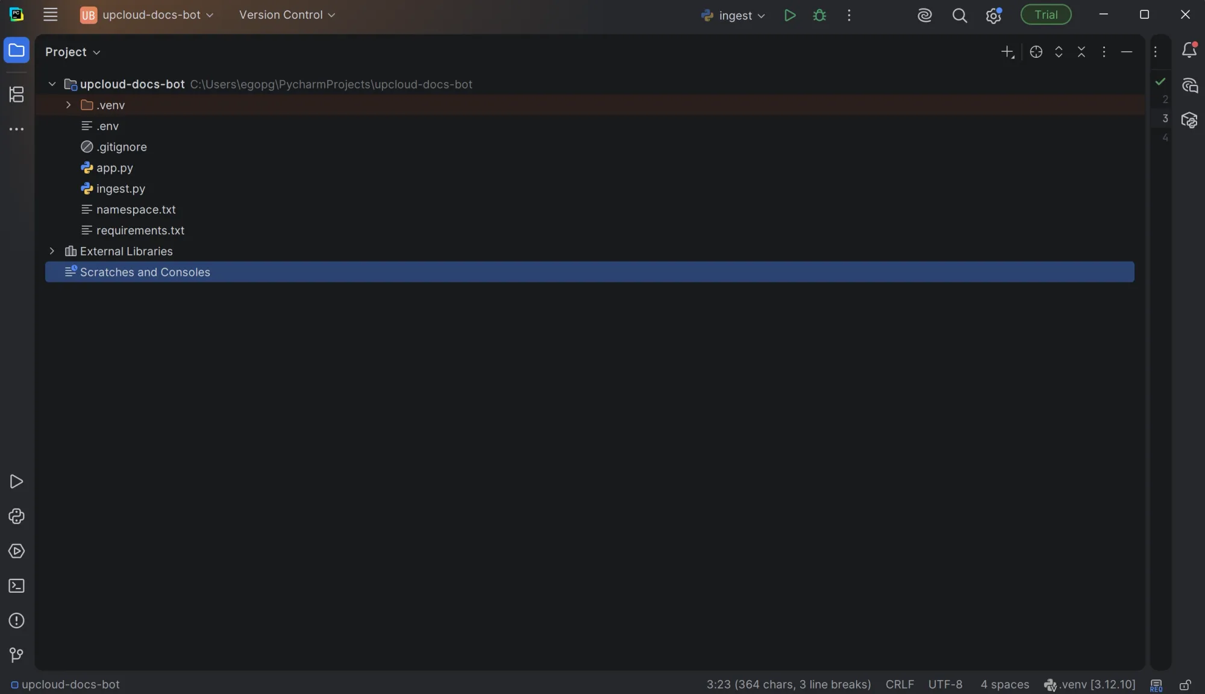Open Version Control dropdown
The image size is (1205, 694).
287,15
